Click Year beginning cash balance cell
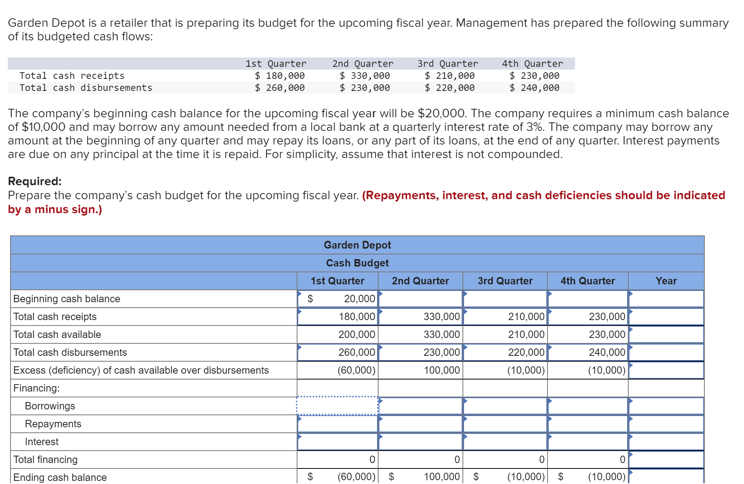Viewport: 744px width, 484px height. click(666, 299)
